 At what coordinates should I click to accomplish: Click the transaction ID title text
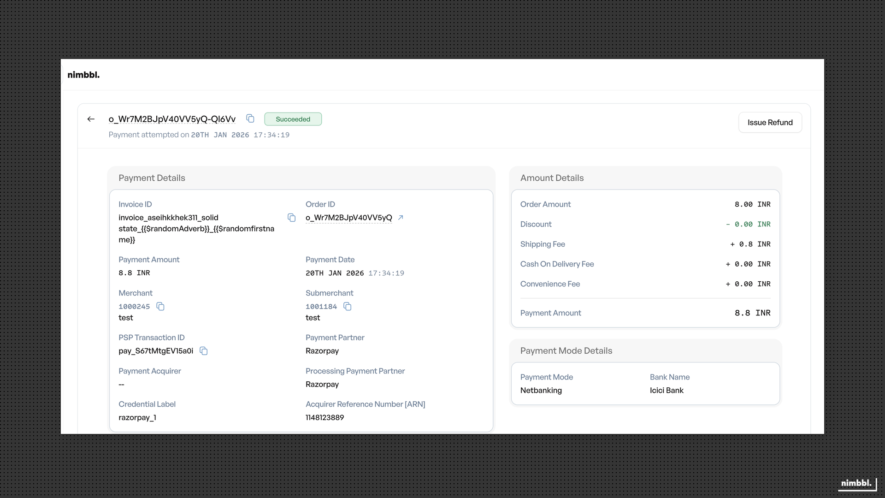(x=172, y=119)
